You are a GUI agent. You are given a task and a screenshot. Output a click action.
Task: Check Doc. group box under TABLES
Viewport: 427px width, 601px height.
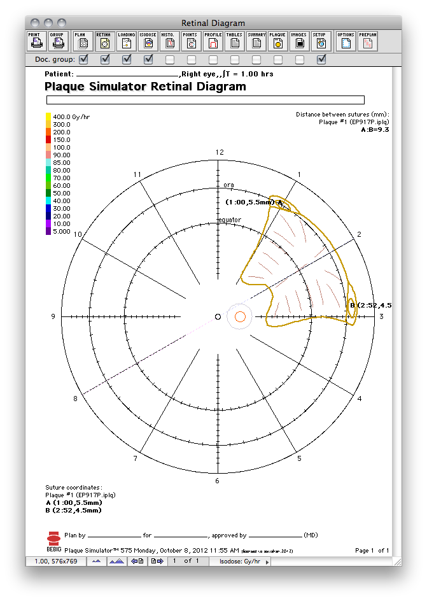[235, 60]
